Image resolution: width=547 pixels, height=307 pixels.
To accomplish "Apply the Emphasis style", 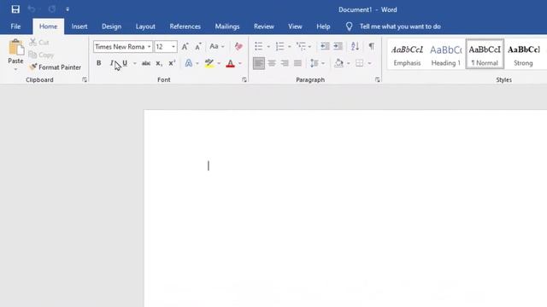I will pos(407,55).
